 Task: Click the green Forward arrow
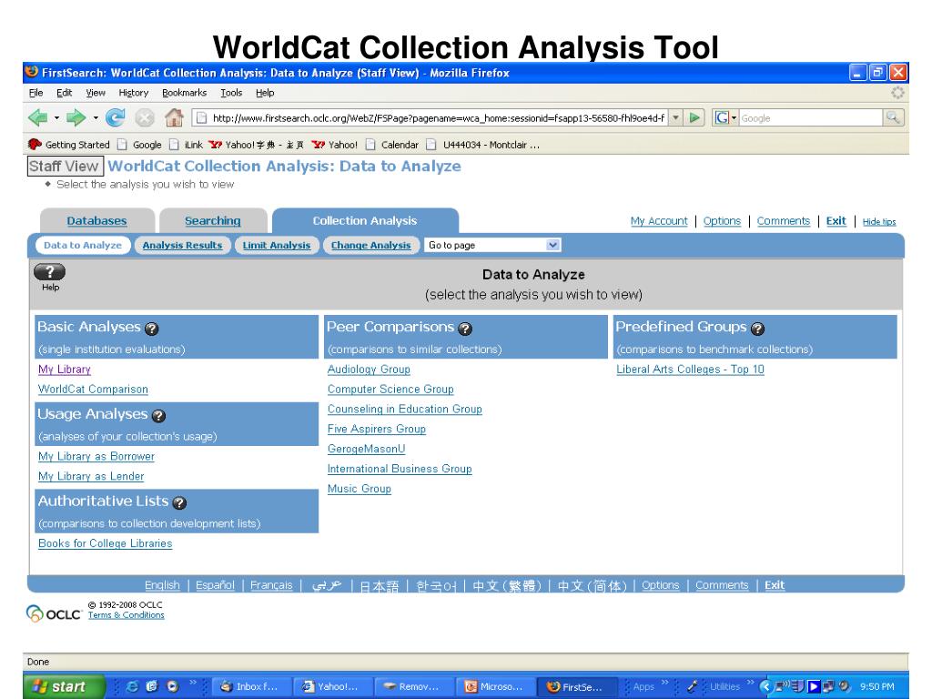click(x=76, y=117)
